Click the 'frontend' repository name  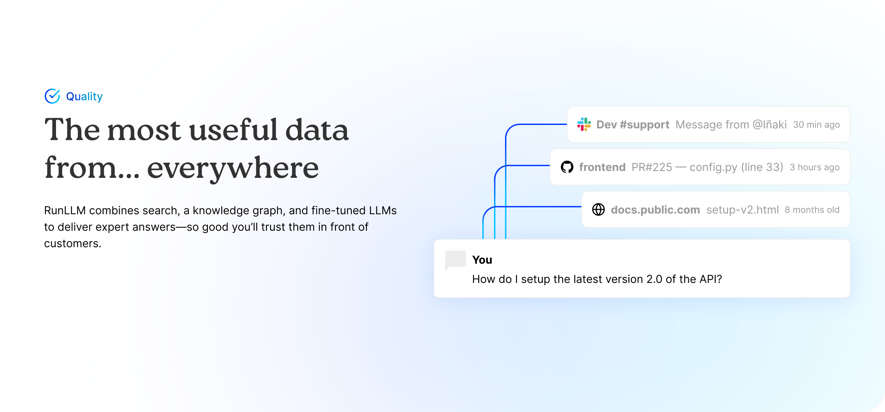(x=602, y=167)
